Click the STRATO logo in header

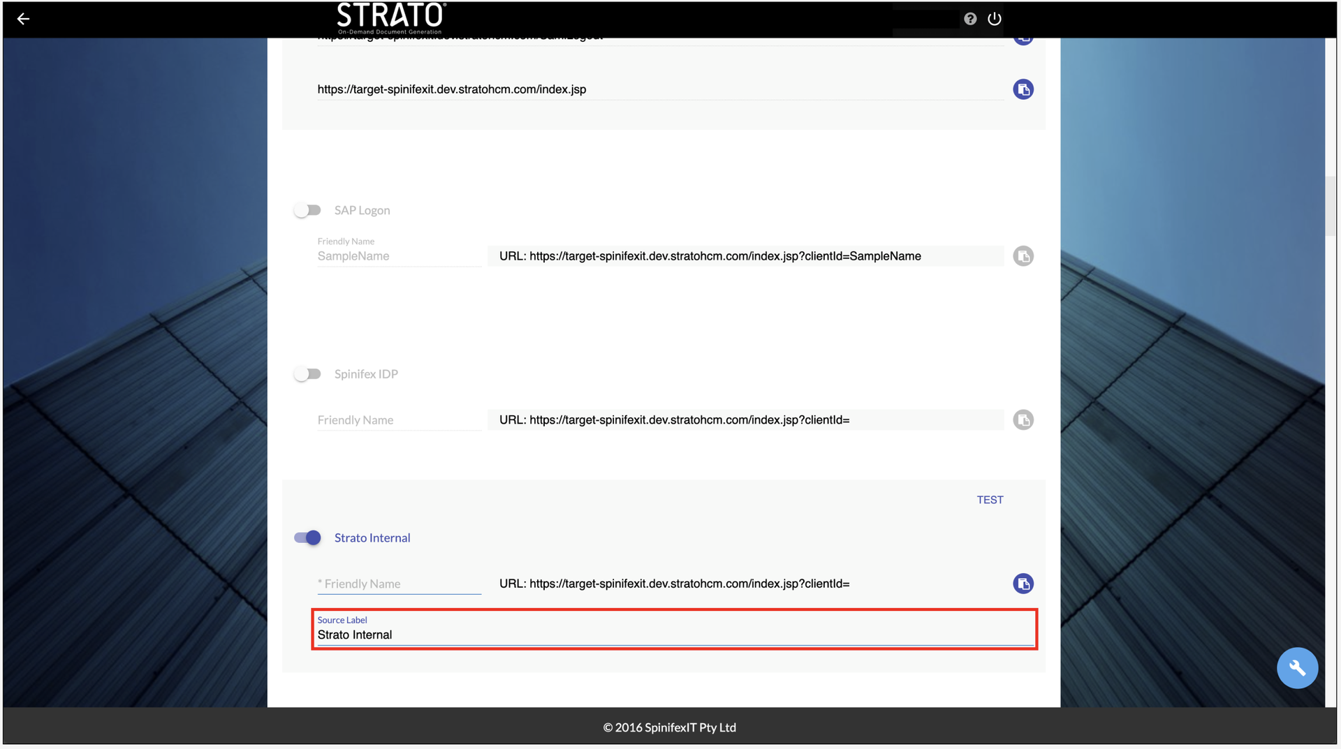pos(390,18)
